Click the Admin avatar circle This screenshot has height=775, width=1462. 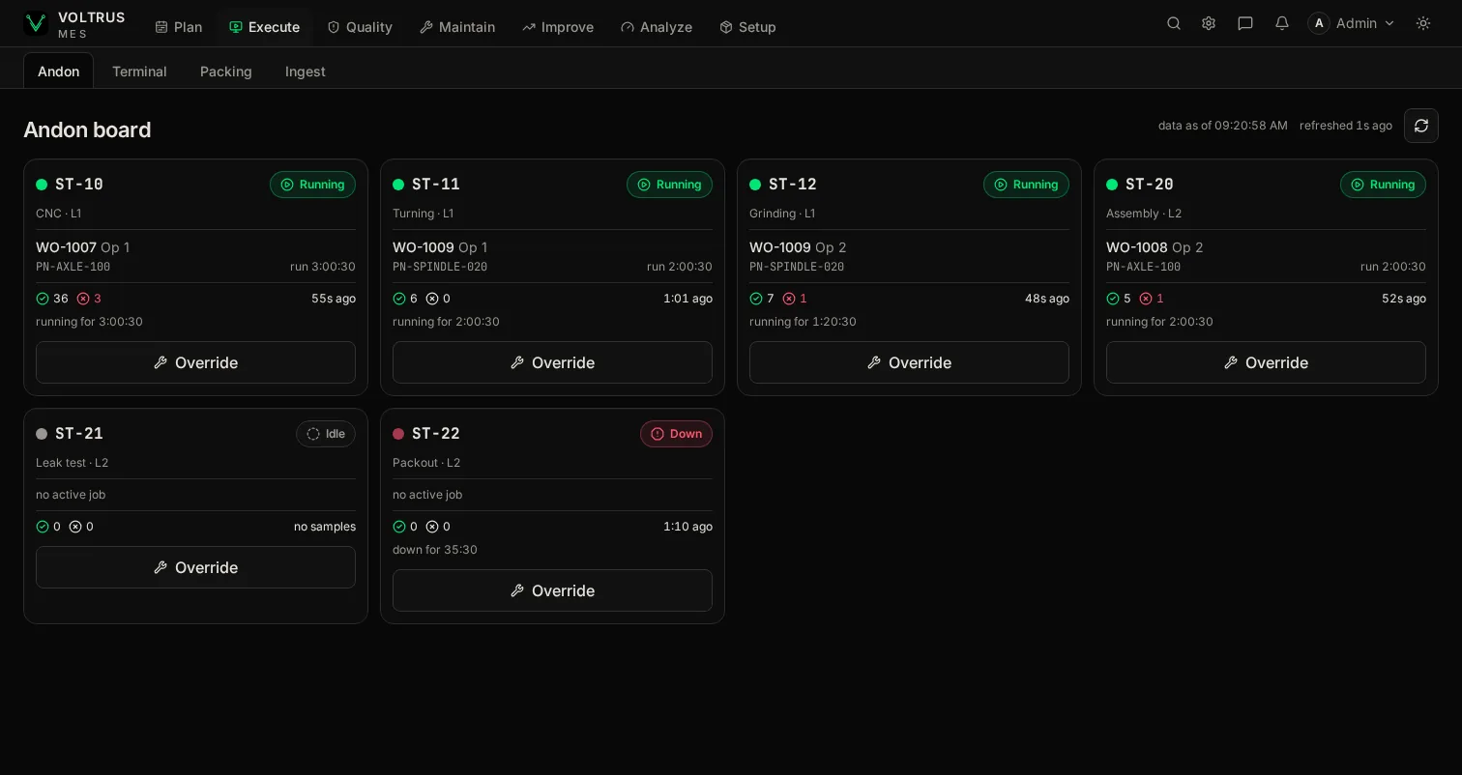pos(1319,24)
